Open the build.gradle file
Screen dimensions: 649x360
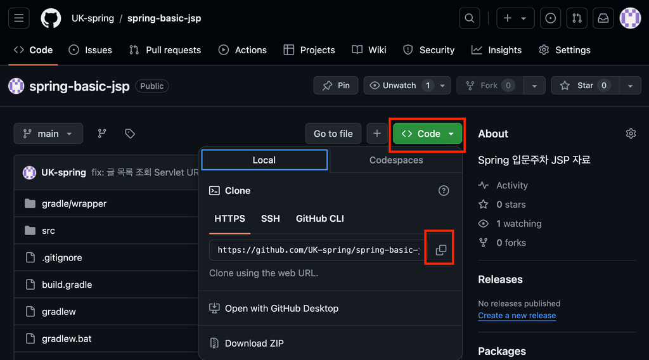[67, 285]
